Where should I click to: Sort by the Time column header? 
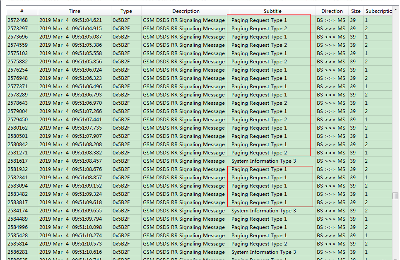75,11
